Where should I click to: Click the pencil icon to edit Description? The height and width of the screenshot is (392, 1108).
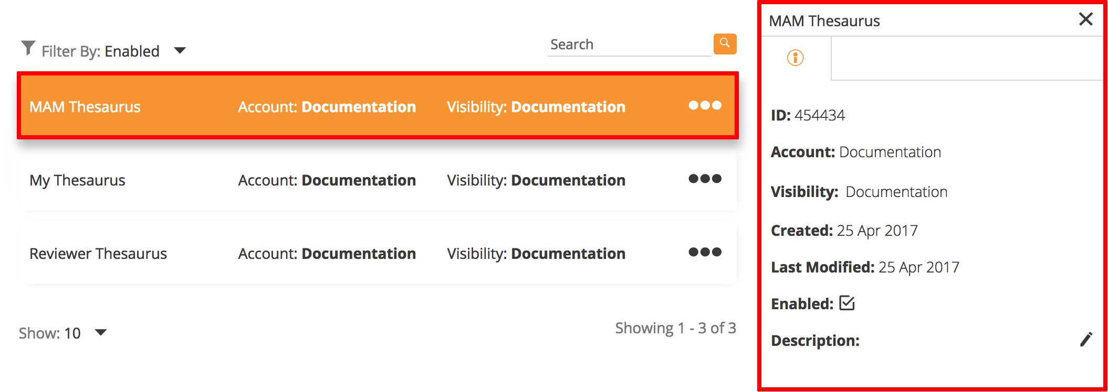point(1086,340)
